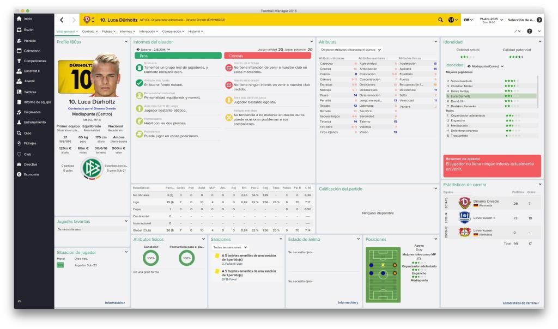Click Información link in Estado de ánimo
Image resolution: width=558 pixels, height=329 pixels.
348,303
